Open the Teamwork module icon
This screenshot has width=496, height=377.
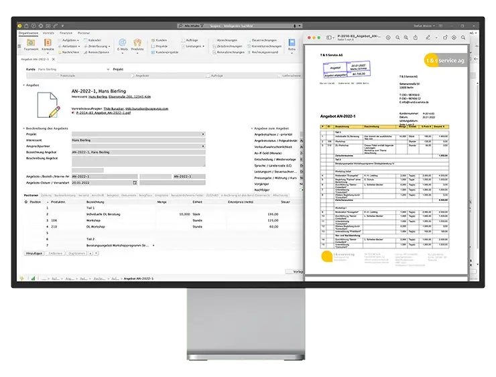[x=30, y=43]
